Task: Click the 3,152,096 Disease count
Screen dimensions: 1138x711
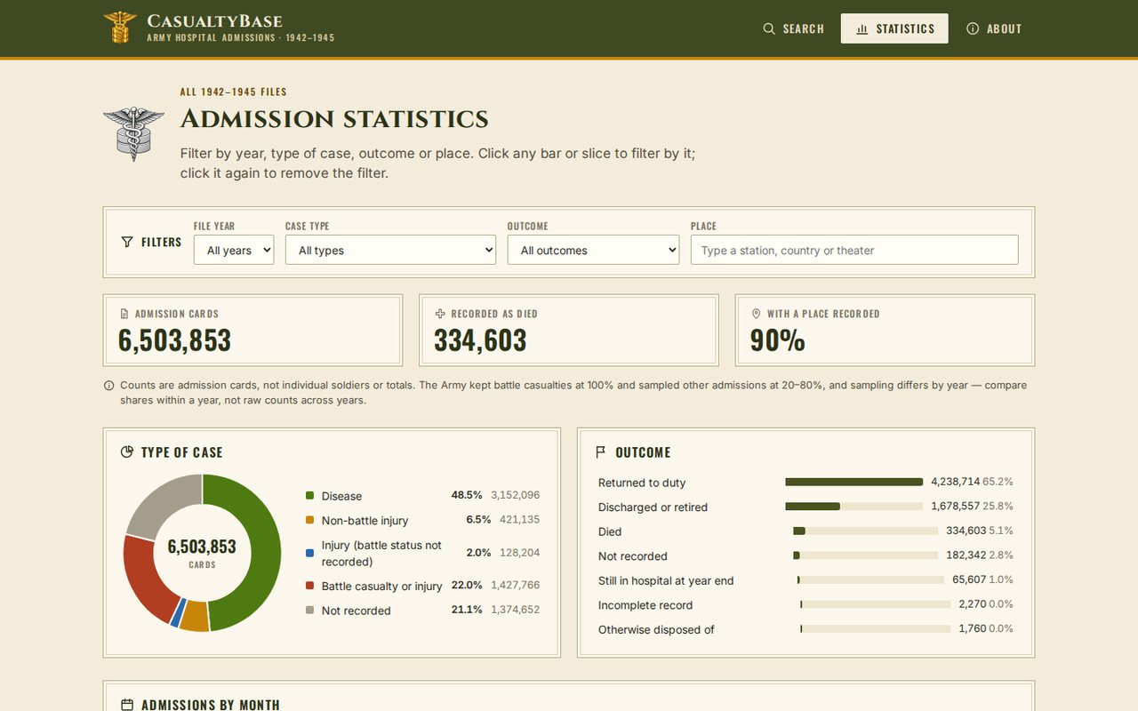Action: [x=515, y=495]
